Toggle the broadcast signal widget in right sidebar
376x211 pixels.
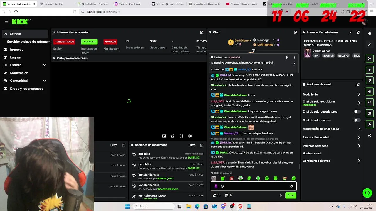point(370,102)
